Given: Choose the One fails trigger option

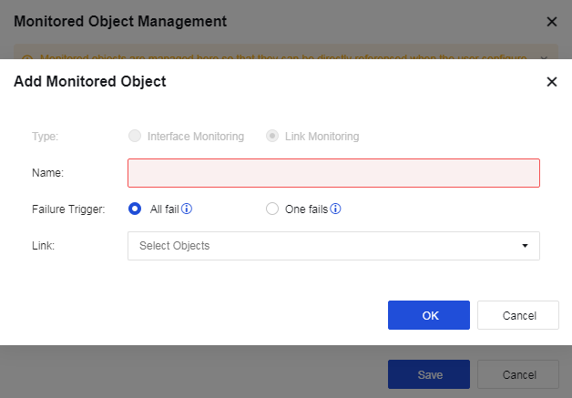Looking at the screenshot, I should 271,209.
